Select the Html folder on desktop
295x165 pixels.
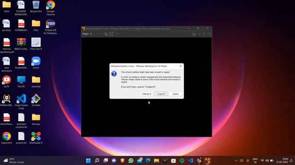click(x=6, y=7)
